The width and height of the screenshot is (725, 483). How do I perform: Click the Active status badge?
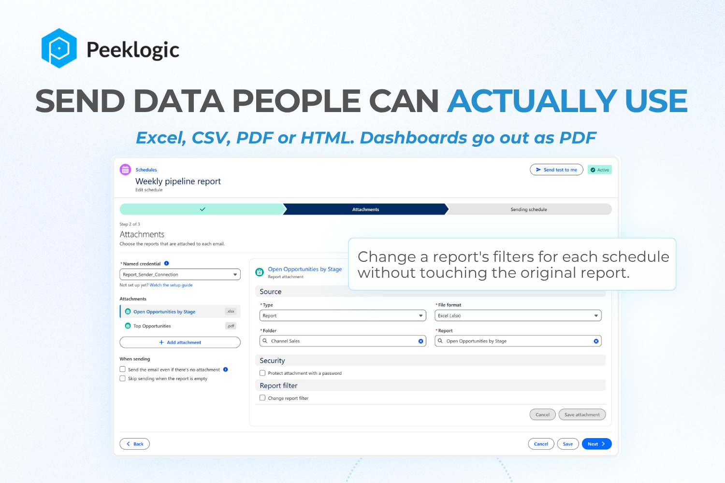tap(600, 170)
